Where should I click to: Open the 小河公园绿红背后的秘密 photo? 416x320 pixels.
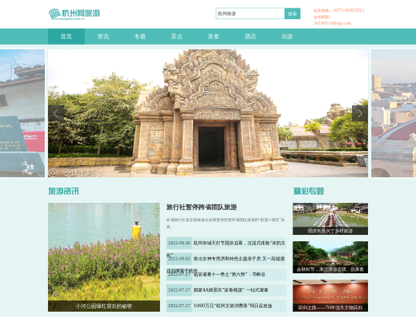(104, 256)
